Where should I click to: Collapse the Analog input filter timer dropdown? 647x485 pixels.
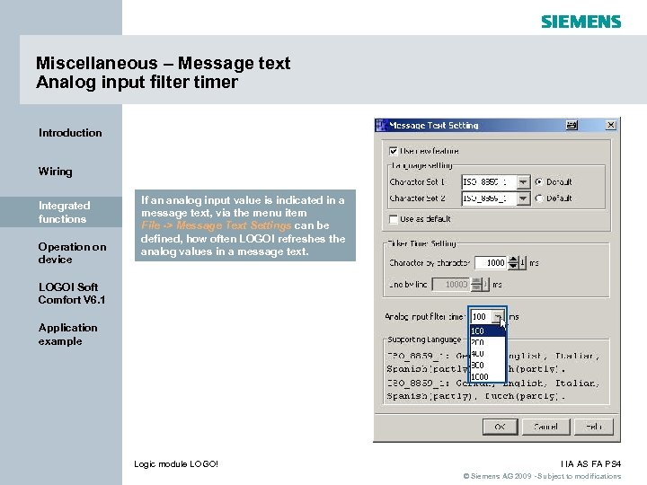tap(499, 317)
